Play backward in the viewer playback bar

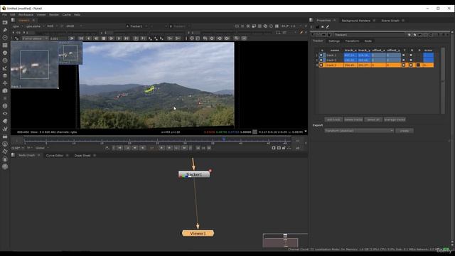click(135, 148)
